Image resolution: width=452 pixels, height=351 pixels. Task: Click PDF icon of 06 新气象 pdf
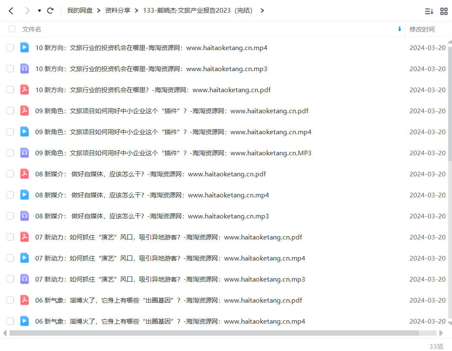pyautogui.click(x=24, y=300)
